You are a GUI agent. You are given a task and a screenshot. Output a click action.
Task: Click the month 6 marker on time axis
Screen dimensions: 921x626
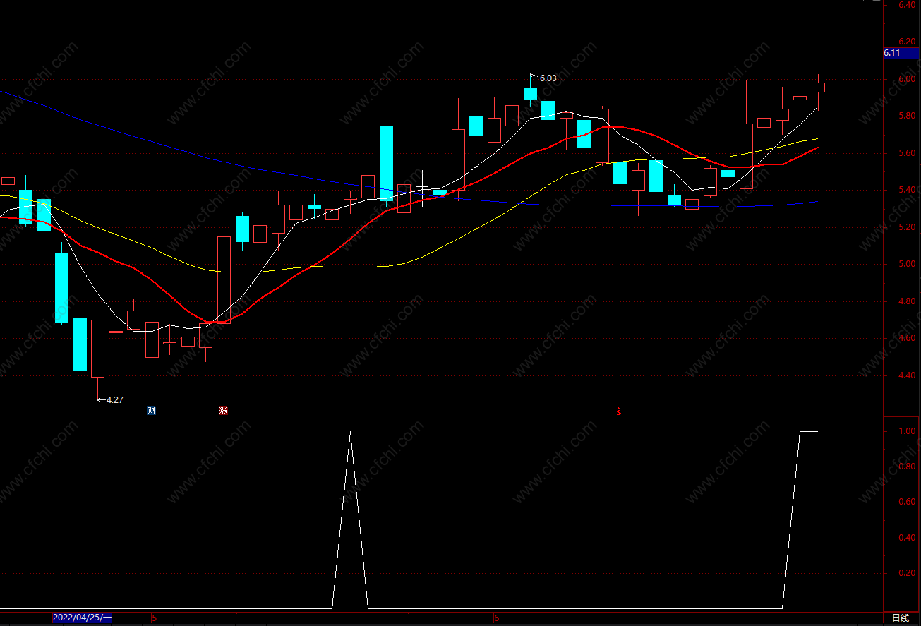pos(496,618)
